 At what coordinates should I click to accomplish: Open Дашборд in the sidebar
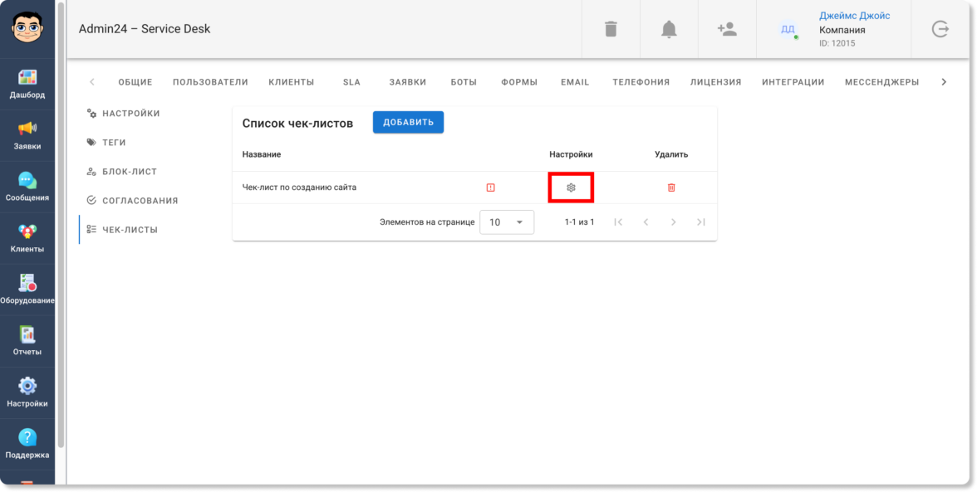[x=27, y=84]
